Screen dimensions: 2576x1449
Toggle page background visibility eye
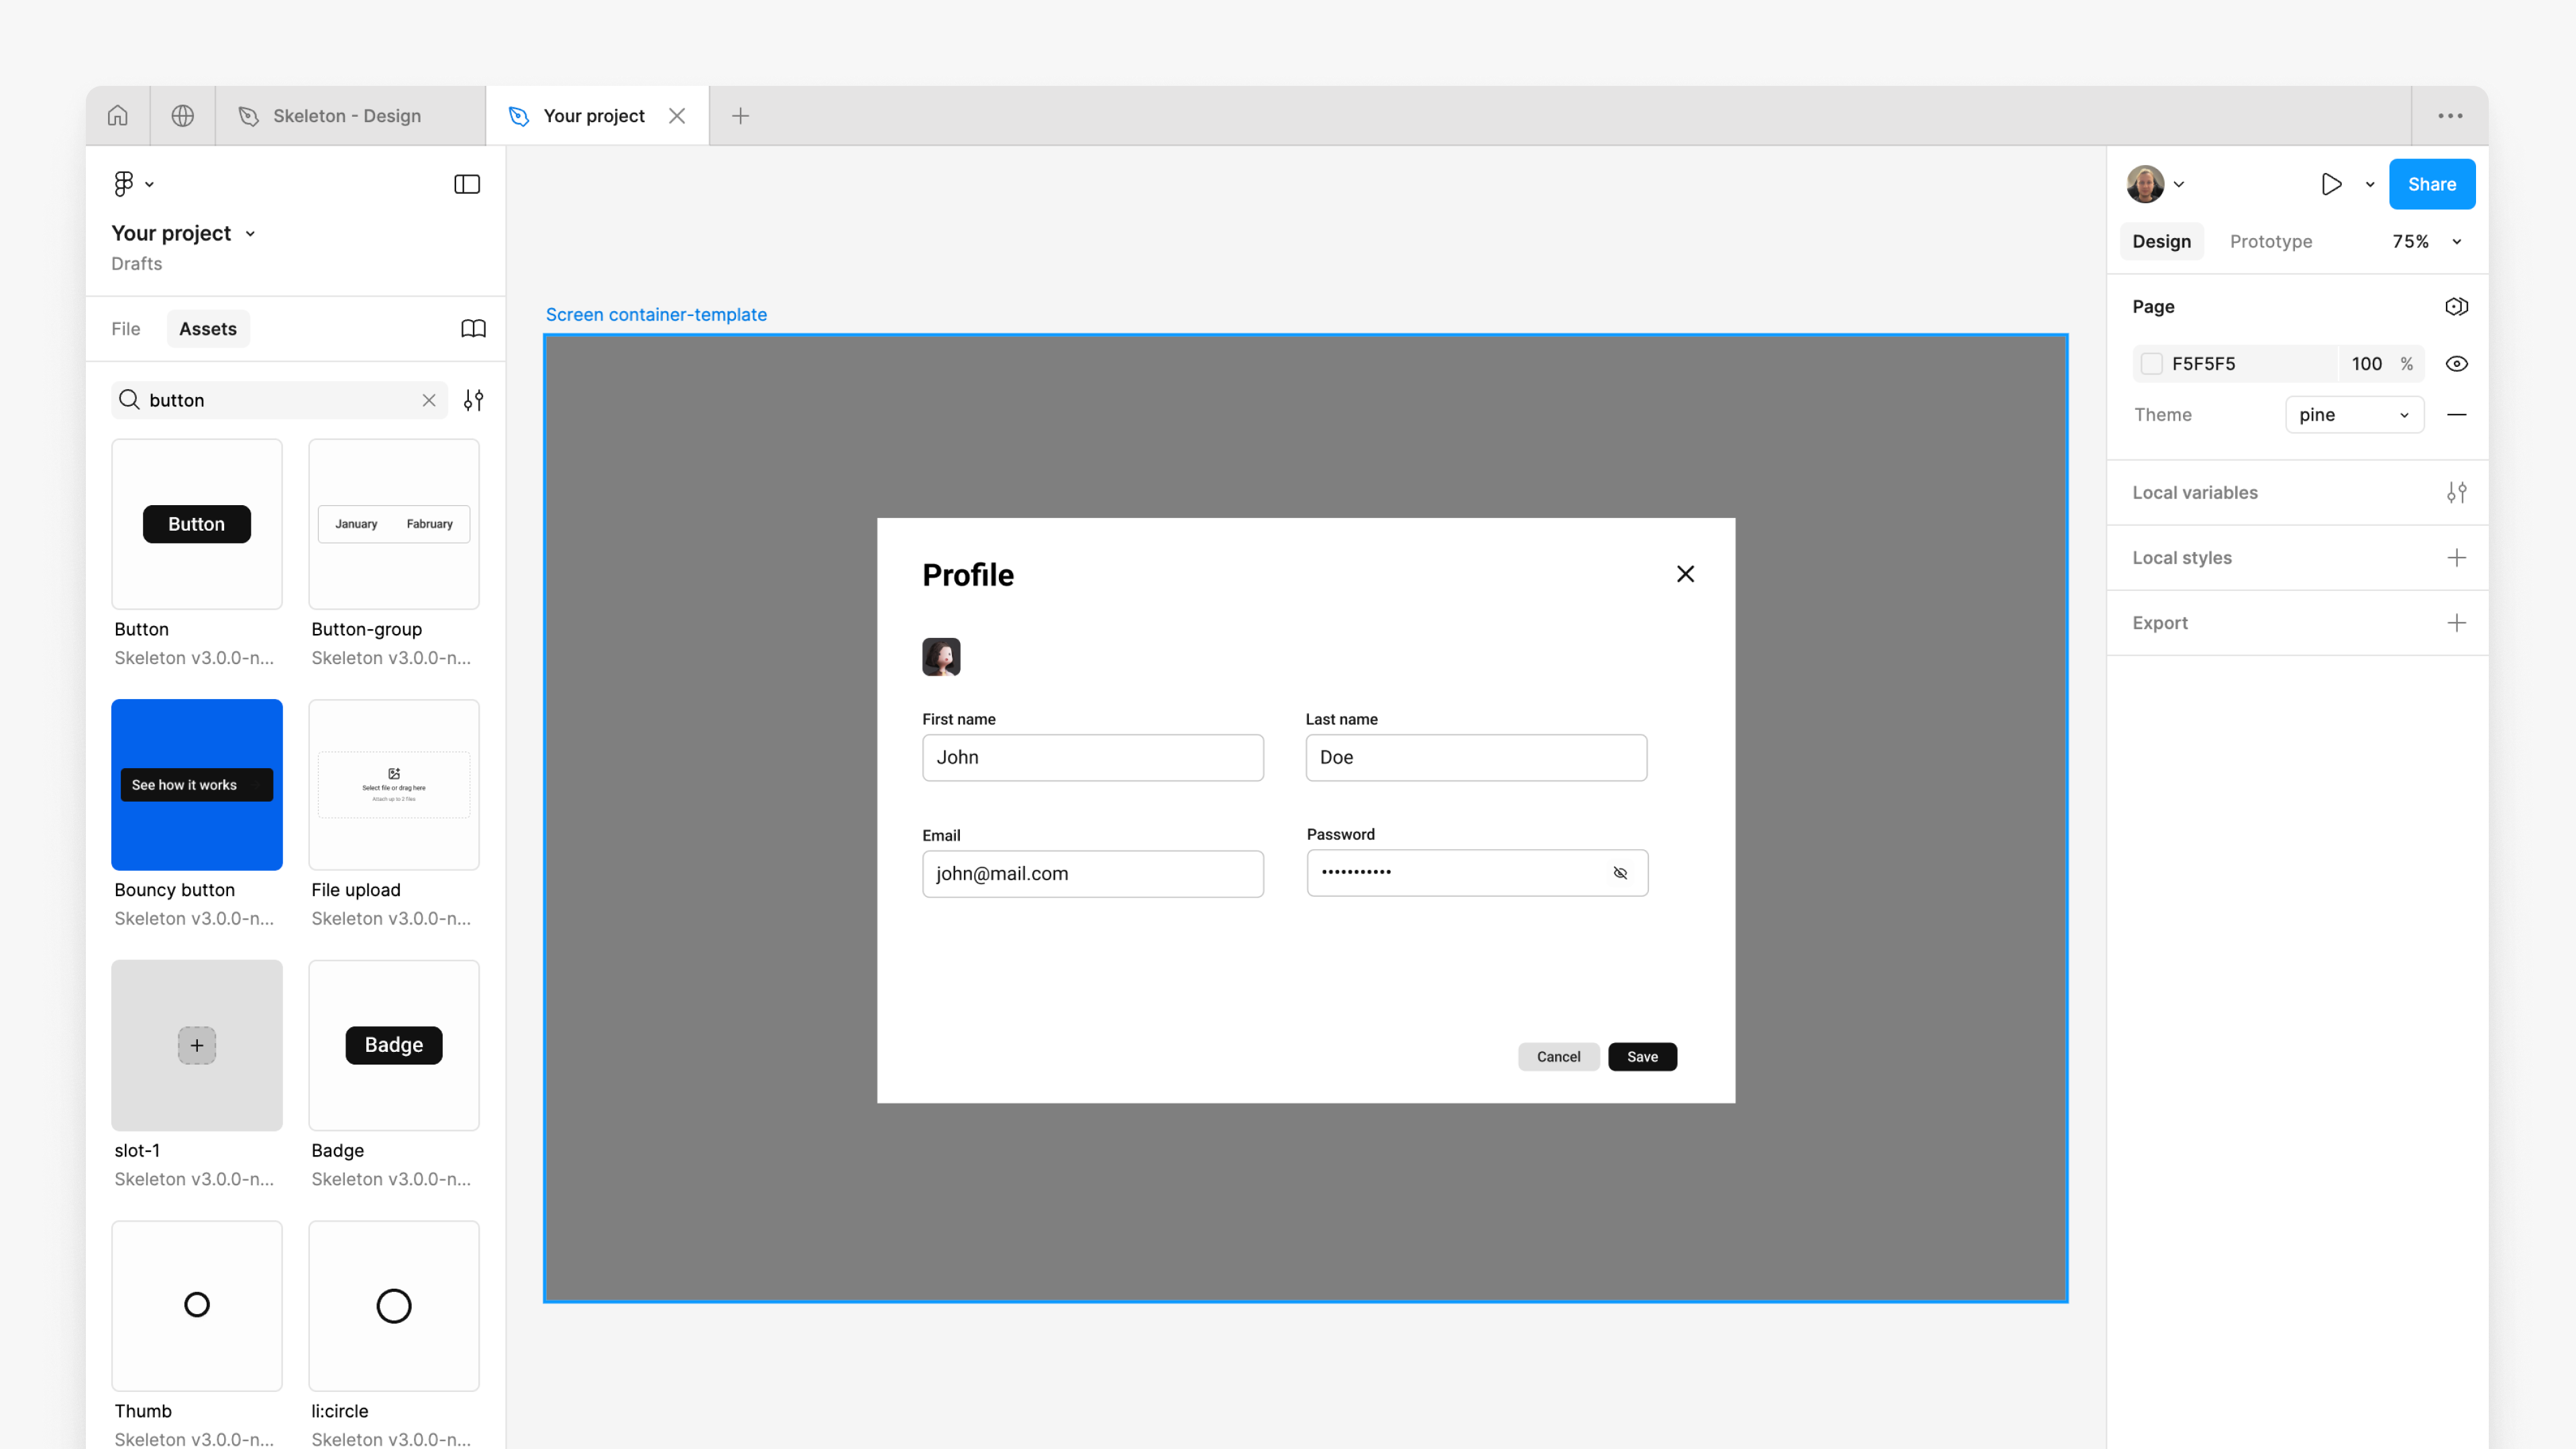pyautogui.click(x=2456, y=364)
